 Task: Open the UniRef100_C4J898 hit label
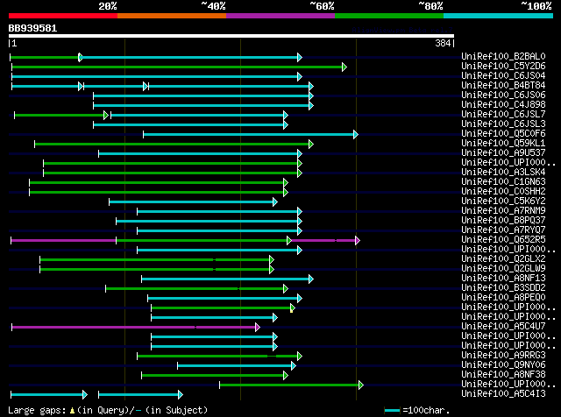point(503,105)
